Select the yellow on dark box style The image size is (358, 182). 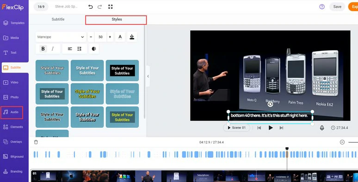pos(122,117)
